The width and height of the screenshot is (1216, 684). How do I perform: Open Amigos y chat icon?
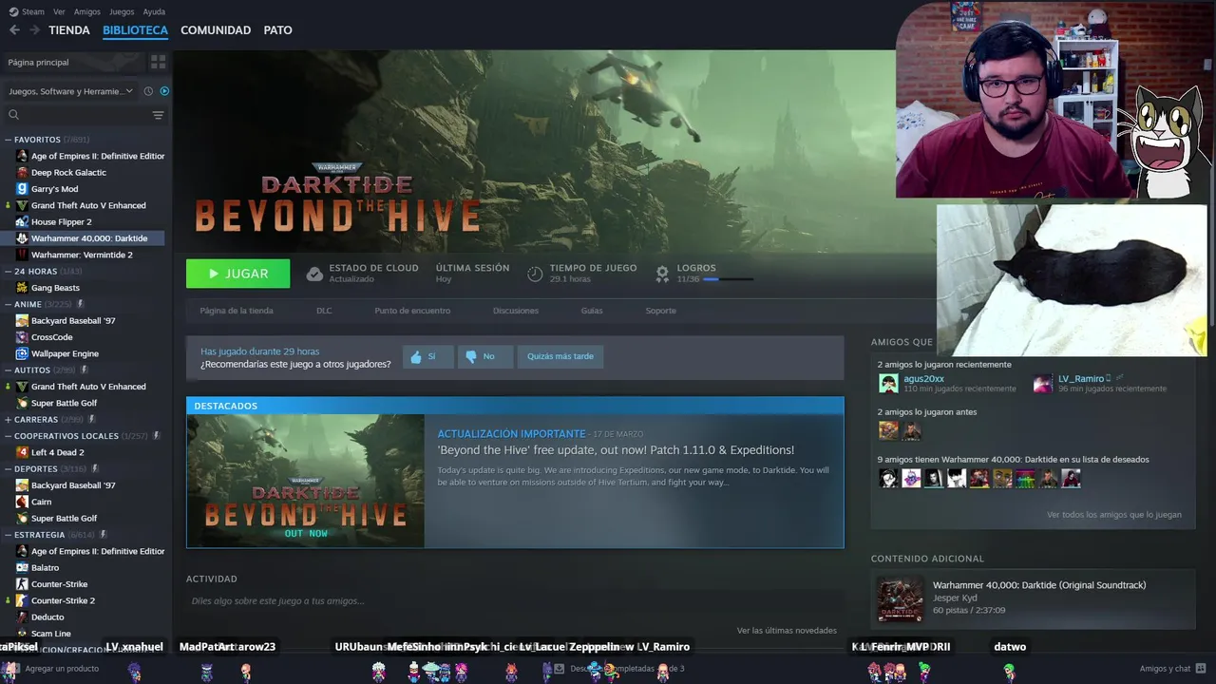pyautogui.click(x=1201, y=669)
